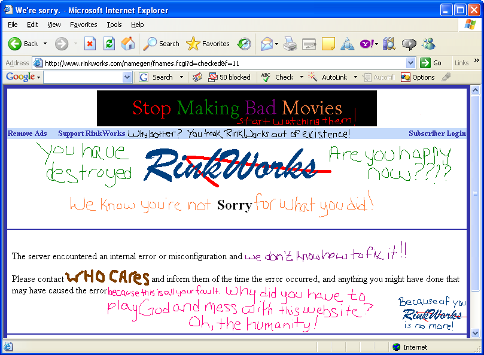Open the Yahoo button dropdown arrow

tap(376, 44)
